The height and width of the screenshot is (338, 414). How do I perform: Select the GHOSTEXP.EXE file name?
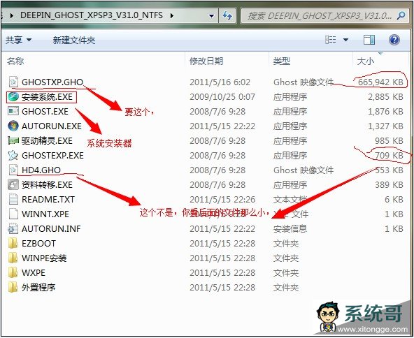52,155
